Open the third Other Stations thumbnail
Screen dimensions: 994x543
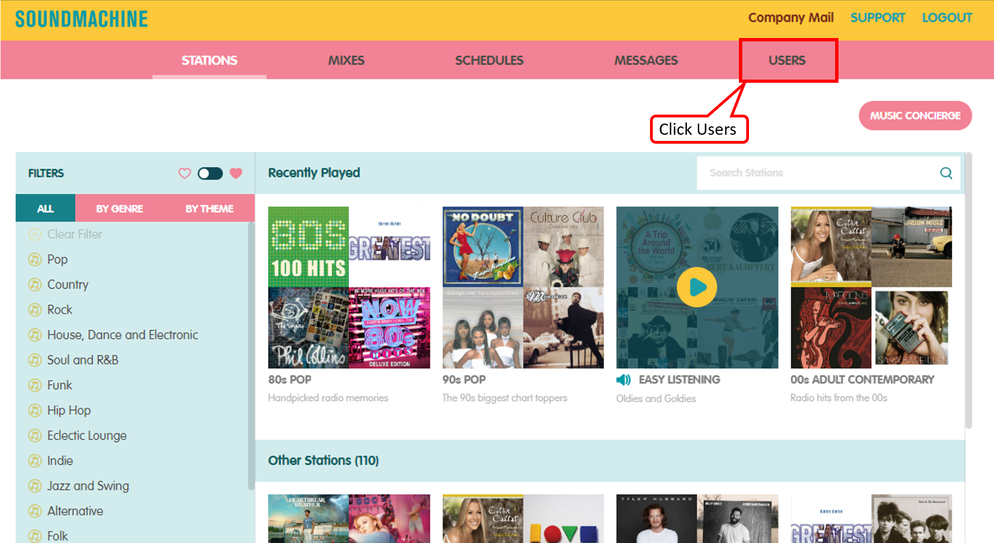[697, 518]
